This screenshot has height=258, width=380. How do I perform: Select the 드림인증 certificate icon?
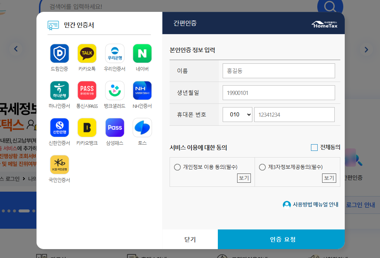(x=59, y=53)
